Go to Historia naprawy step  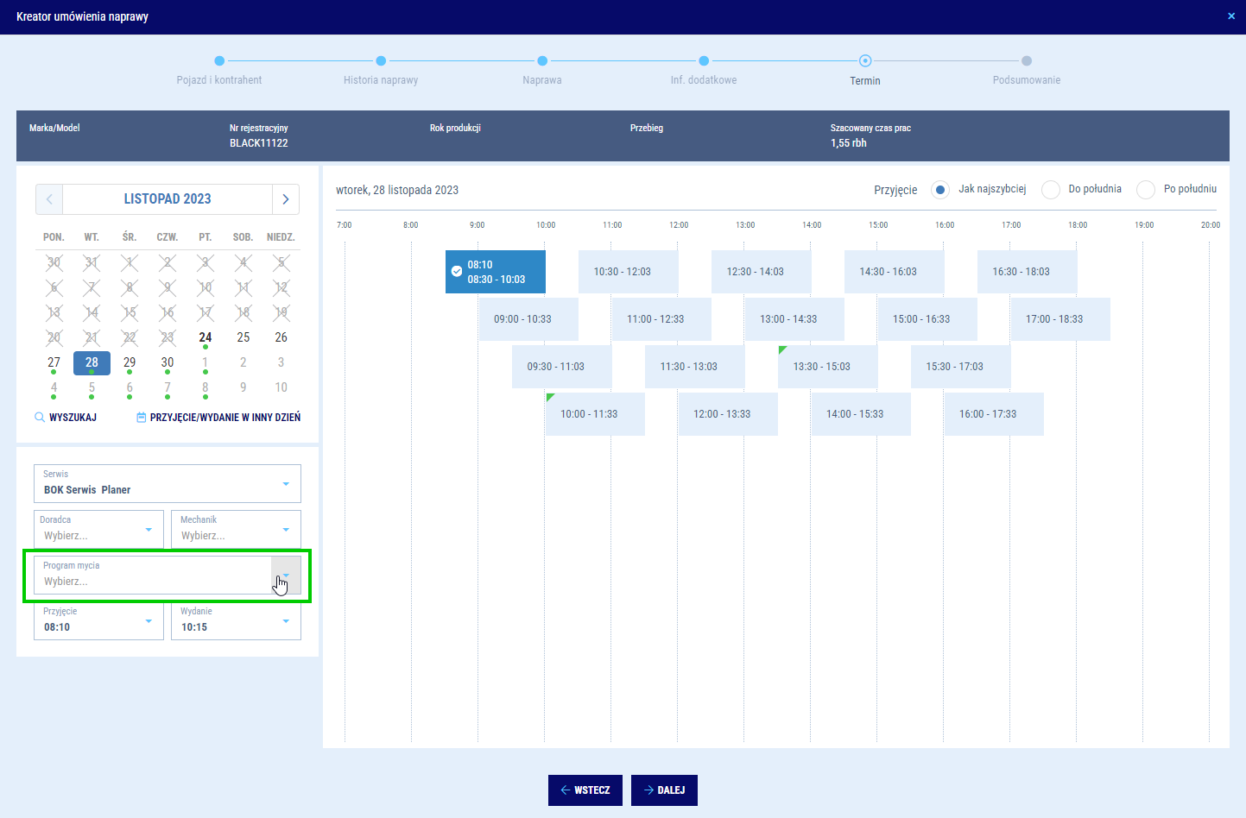coord(381,61)
